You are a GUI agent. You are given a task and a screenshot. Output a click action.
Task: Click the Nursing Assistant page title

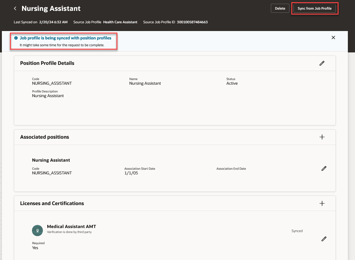51,8
